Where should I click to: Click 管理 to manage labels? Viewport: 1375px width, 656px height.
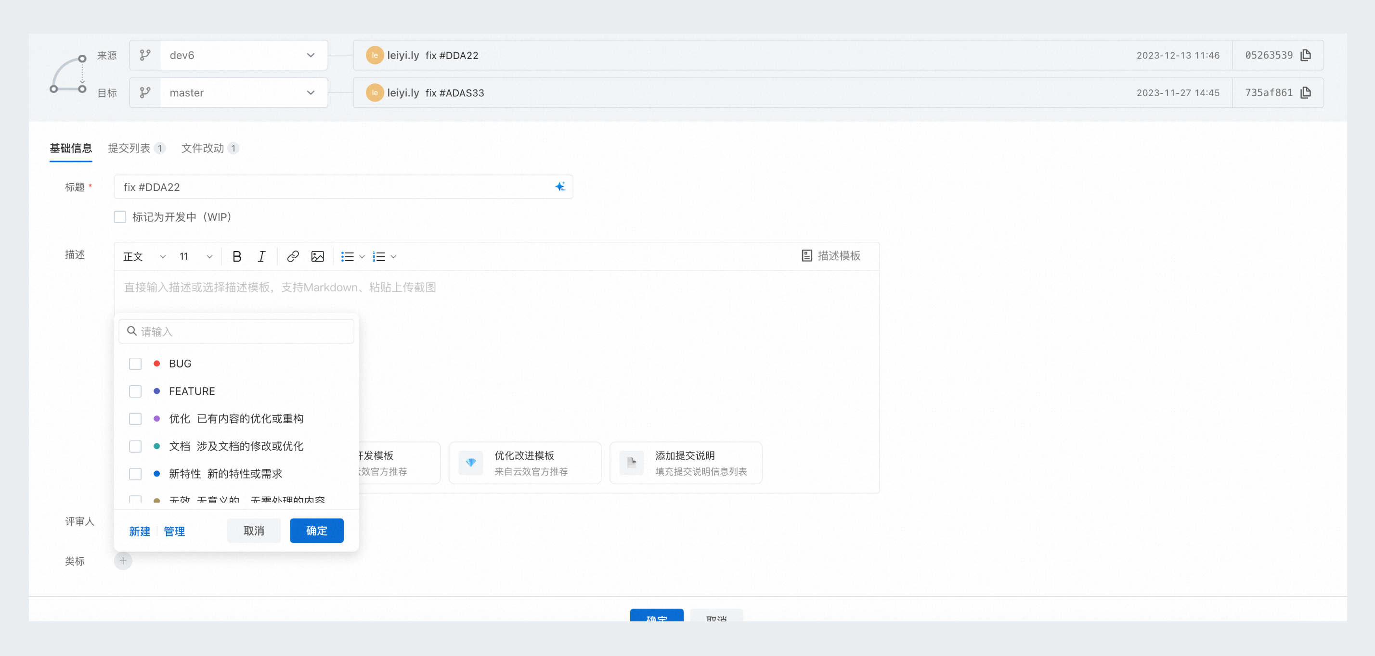174,531
